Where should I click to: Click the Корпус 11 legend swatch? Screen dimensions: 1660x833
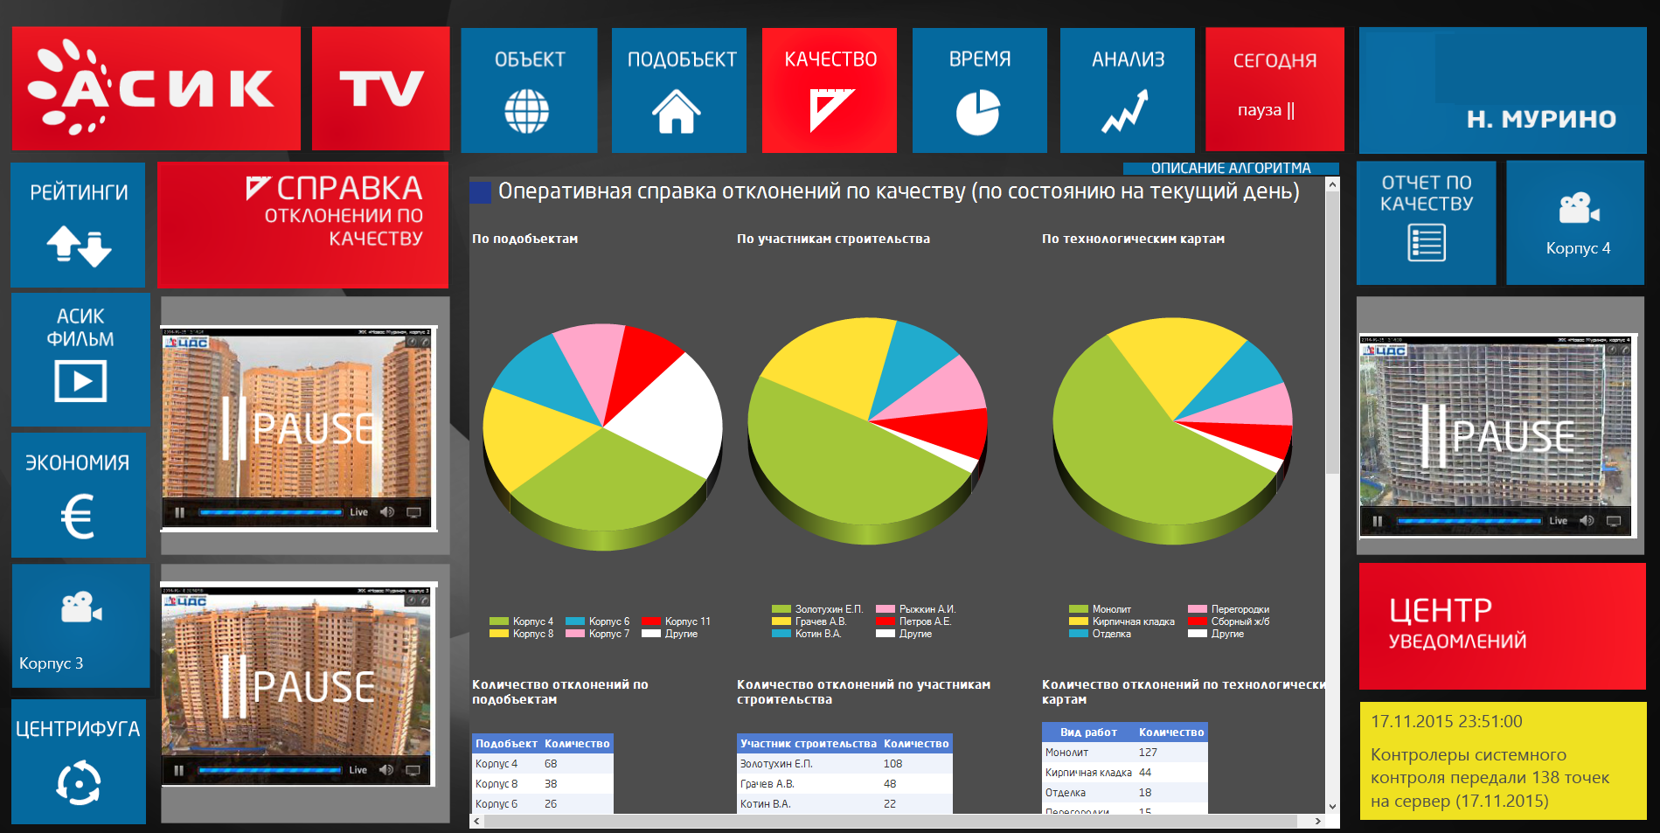point(650,621)
